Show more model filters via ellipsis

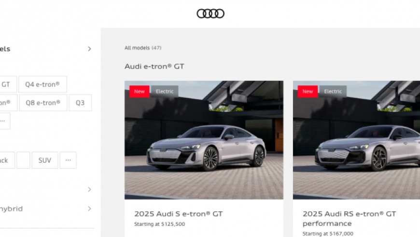(x=4, y=121)
